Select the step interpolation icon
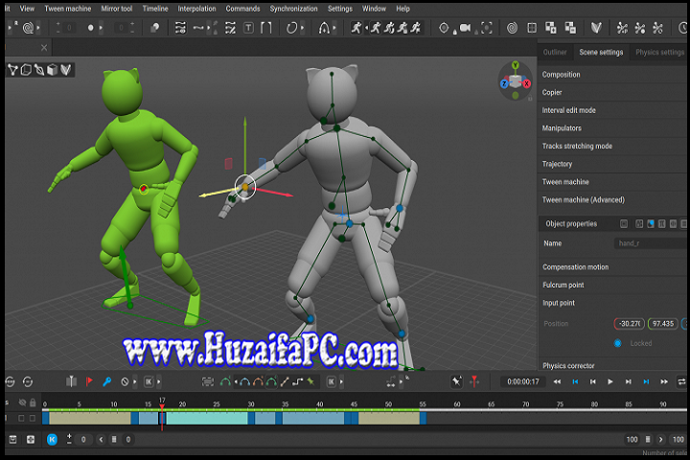690x460 pixels. click(x=297, y=381)
